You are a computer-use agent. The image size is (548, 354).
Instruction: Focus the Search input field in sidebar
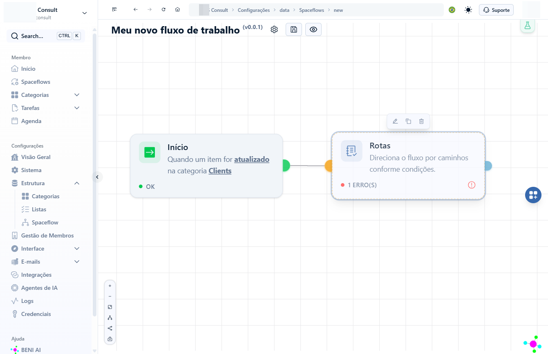click(46, 36)
